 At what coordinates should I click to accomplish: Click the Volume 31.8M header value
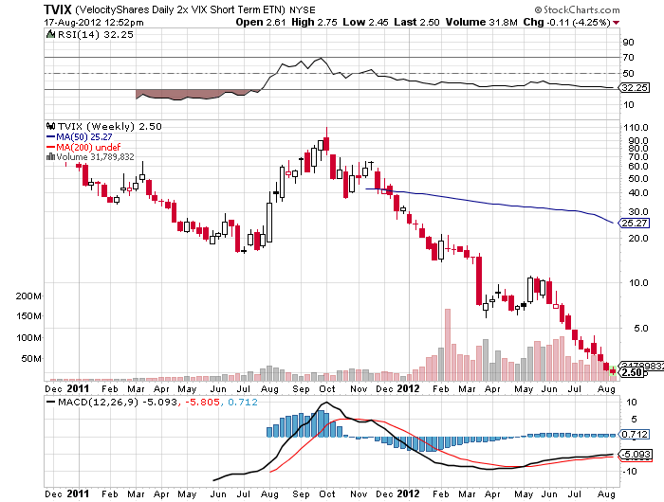coord(482,22)
